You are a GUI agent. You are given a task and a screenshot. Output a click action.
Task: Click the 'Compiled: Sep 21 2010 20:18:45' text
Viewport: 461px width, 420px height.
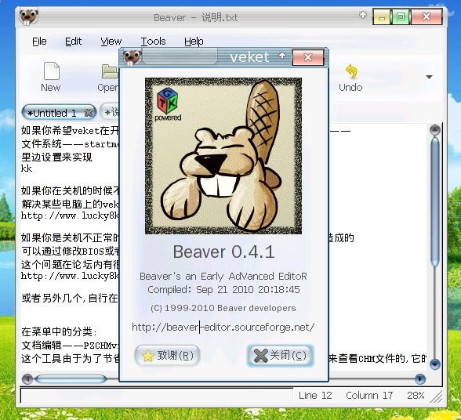223,289
